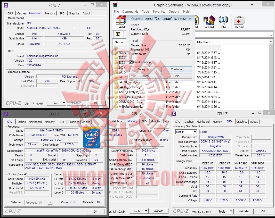Click the Intel Core i7 5960X name field
This screenshot has width=275, height=218.
point(52,130)
